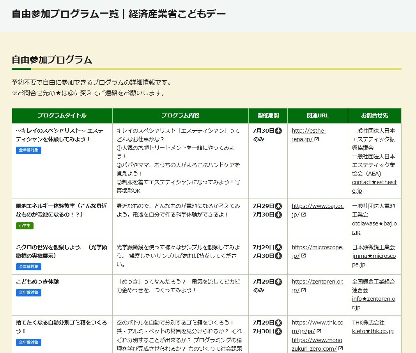Click external-link icon after zentoren.or.jp link
Viewport: 416px width, 353px height.
tap(303, 290)
